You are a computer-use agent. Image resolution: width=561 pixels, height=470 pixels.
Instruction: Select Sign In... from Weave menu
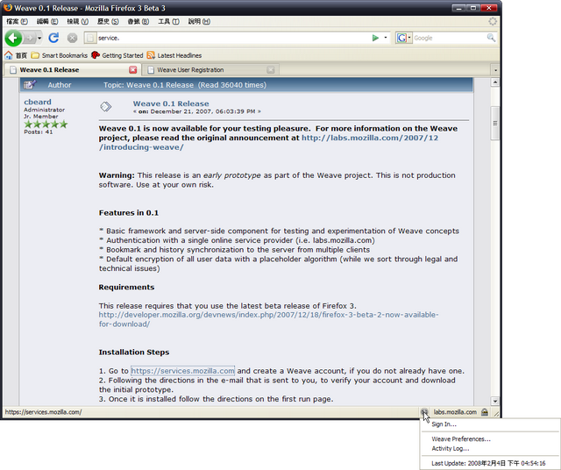[x=490, y=424]
